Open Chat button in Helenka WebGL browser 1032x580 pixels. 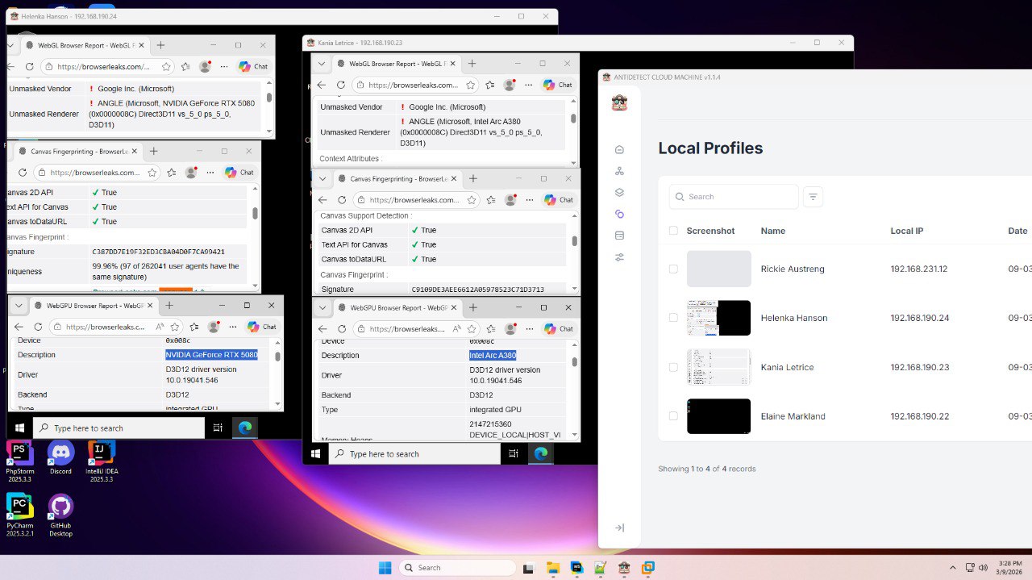(x=253, y=66)
